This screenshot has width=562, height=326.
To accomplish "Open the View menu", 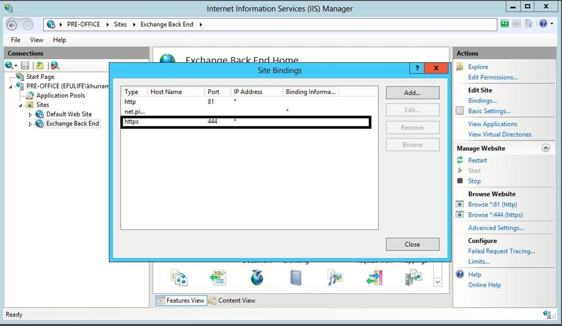I will (x=36, y=39).
